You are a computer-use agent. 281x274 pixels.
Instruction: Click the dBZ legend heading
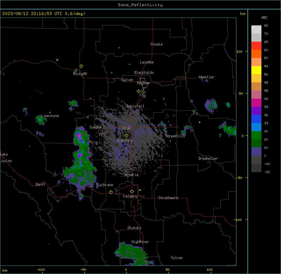264,18
